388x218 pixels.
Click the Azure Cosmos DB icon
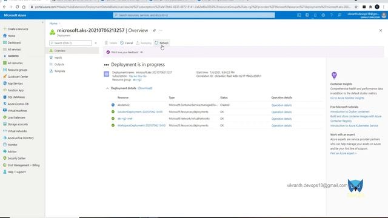5,104
